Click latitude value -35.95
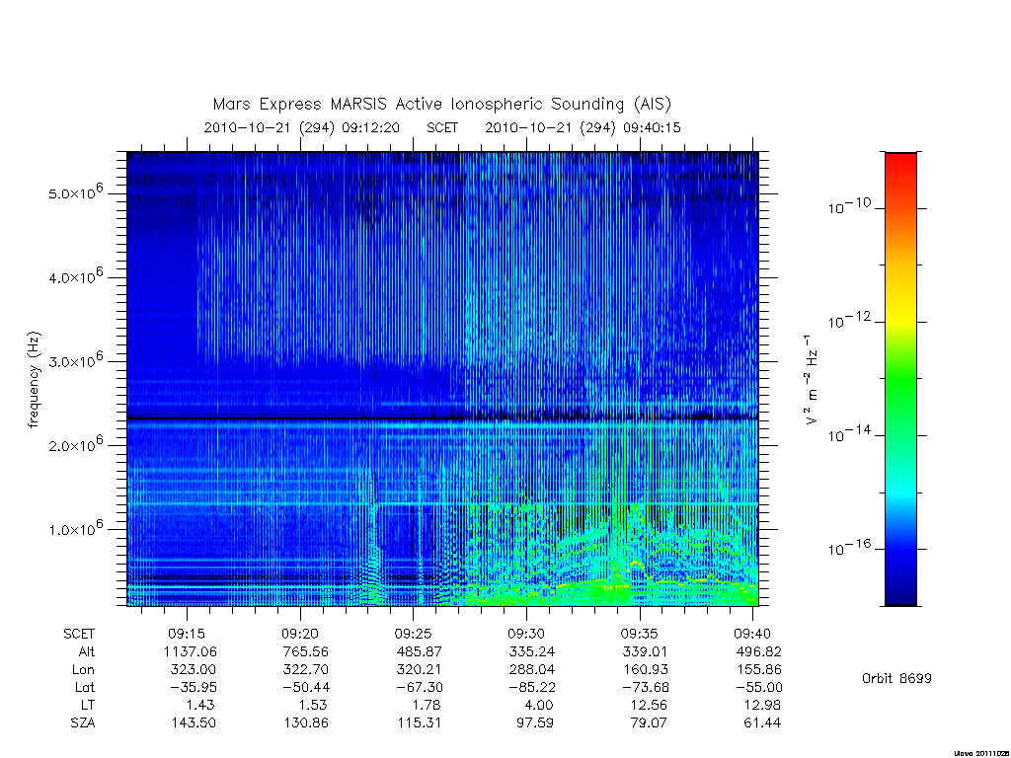 194,687
